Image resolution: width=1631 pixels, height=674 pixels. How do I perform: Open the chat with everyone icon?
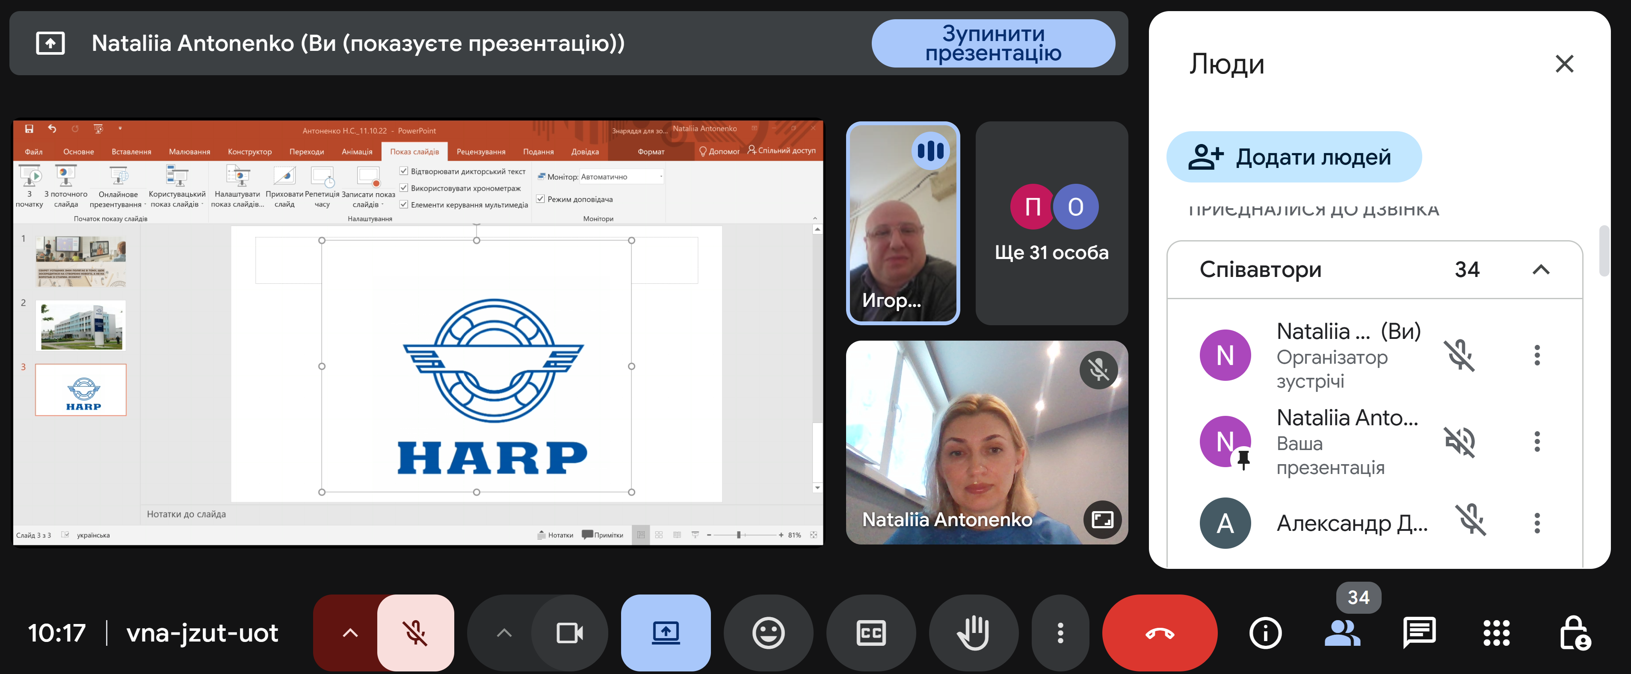coord(1419,632)
